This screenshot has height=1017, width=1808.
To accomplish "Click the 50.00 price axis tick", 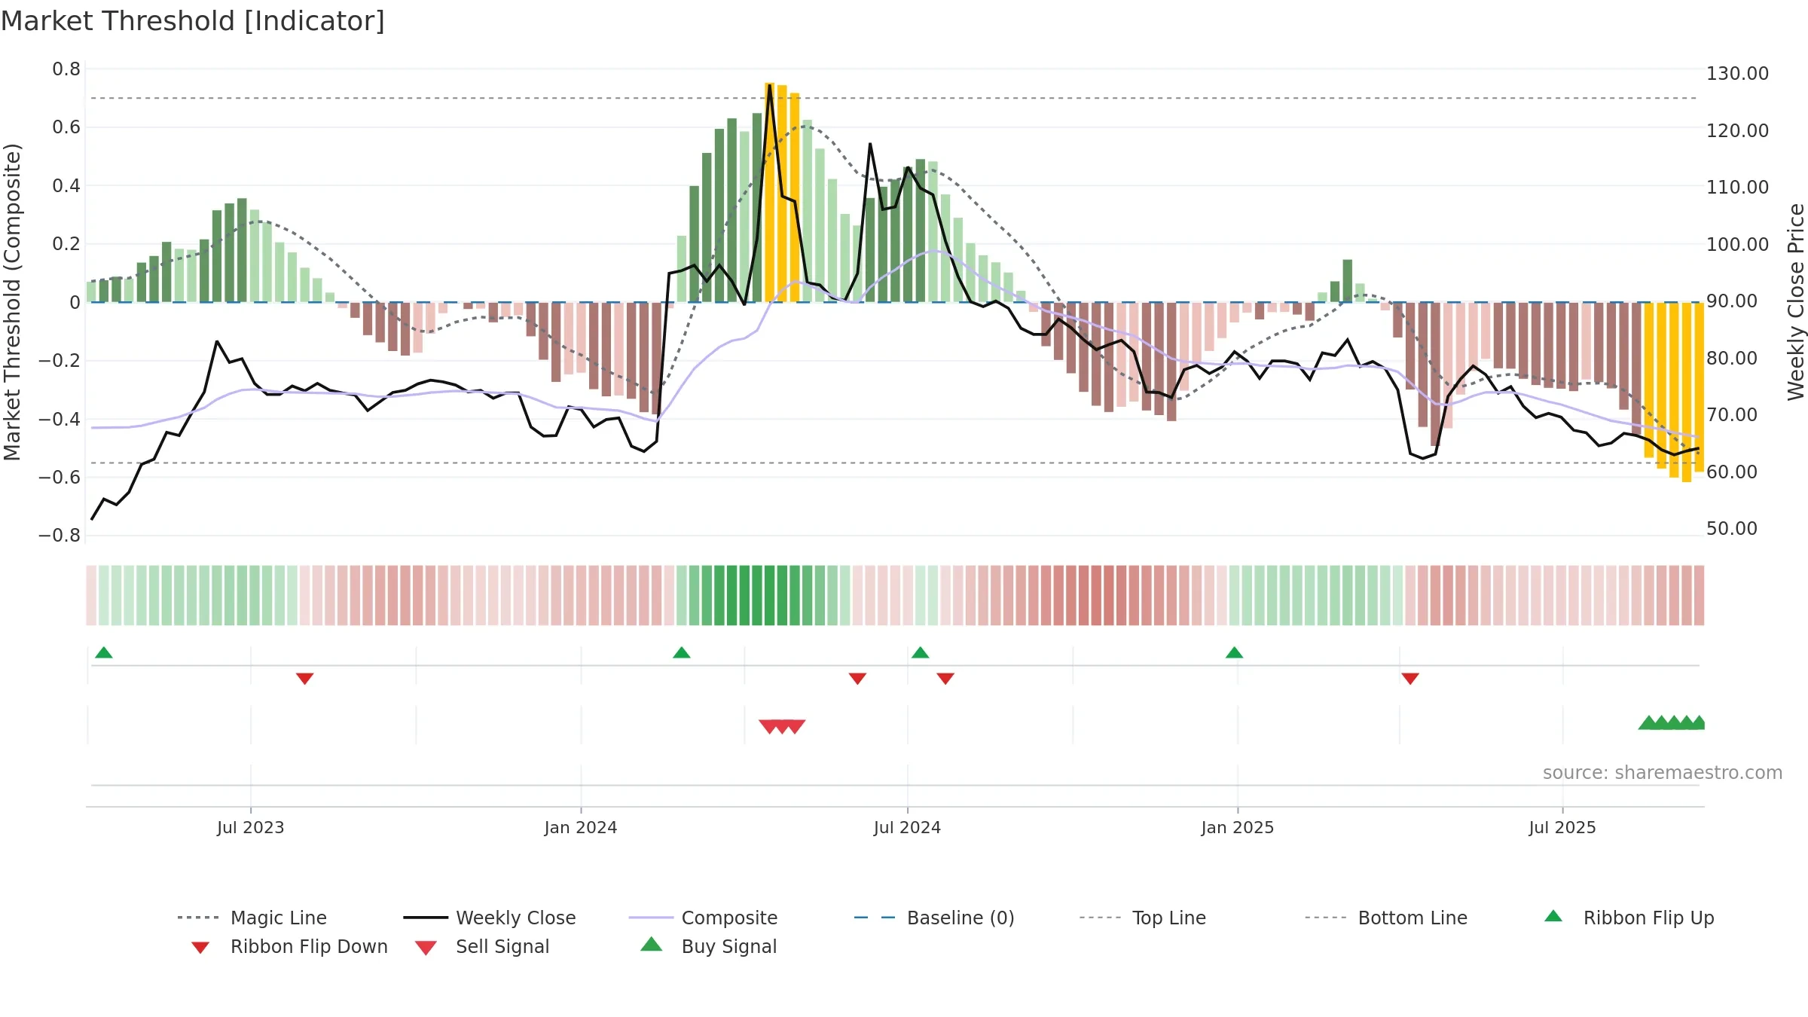I will [1732, 528].
